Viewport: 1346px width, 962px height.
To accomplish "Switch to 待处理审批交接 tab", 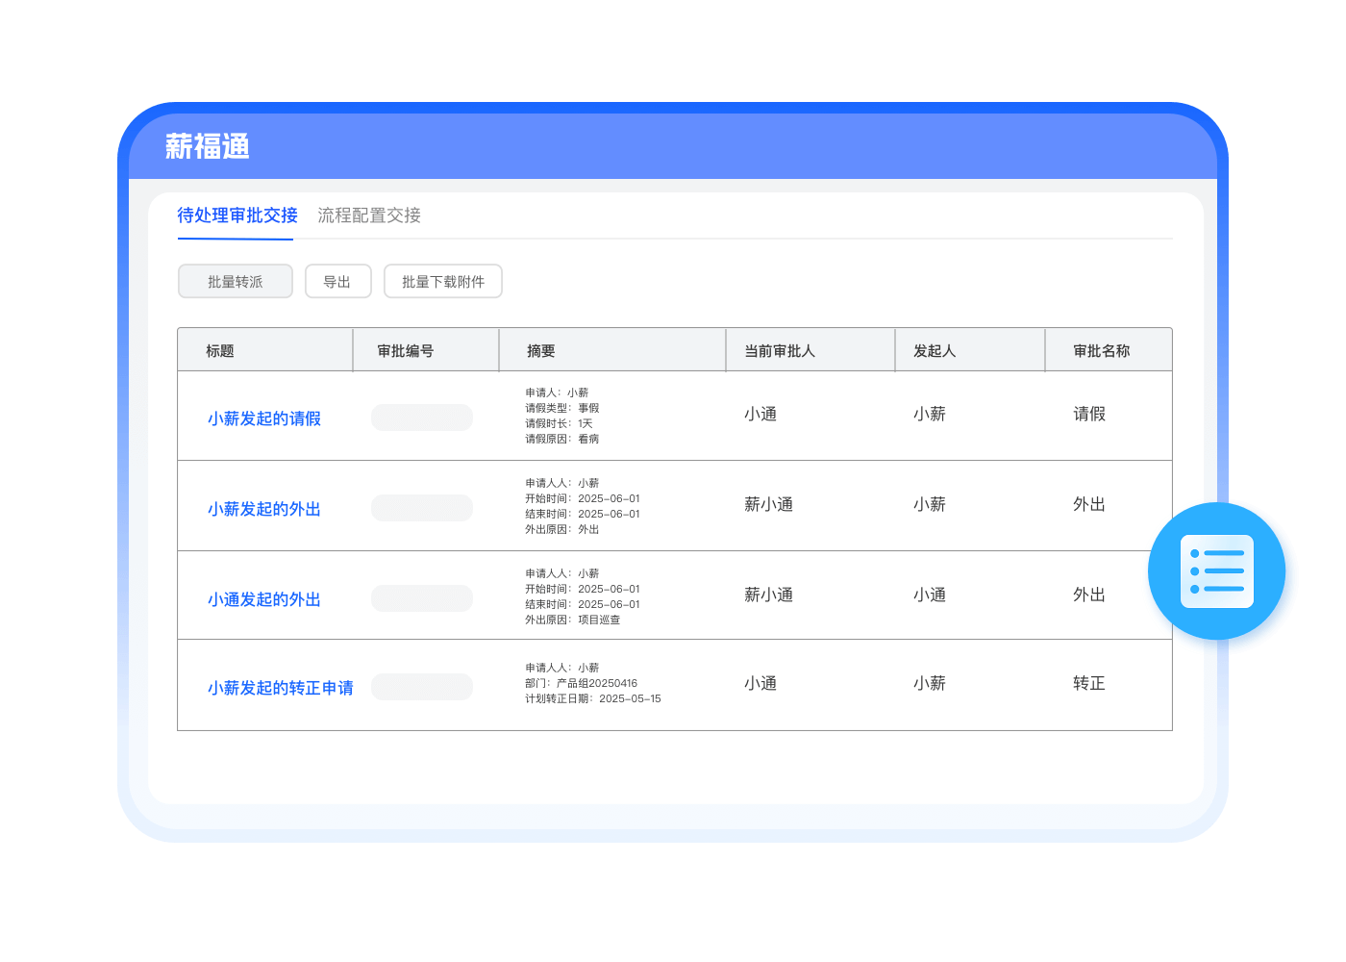I will pyautogui.click(x=237, y=215).
